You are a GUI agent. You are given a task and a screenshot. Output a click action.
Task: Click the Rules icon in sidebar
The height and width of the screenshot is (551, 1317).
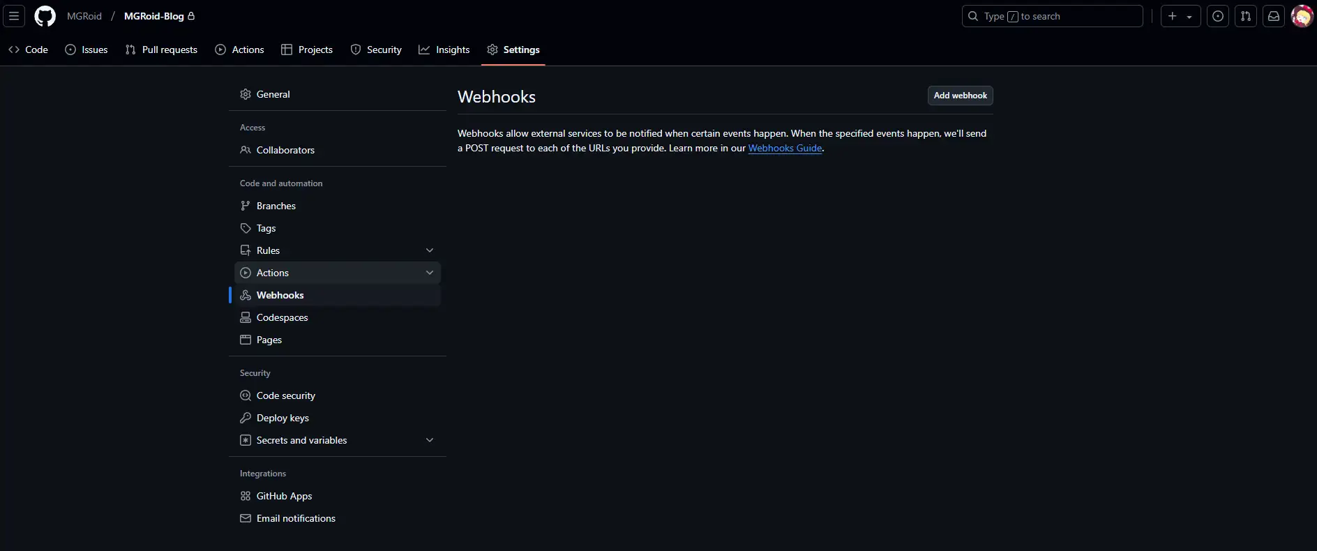(246, 250)
